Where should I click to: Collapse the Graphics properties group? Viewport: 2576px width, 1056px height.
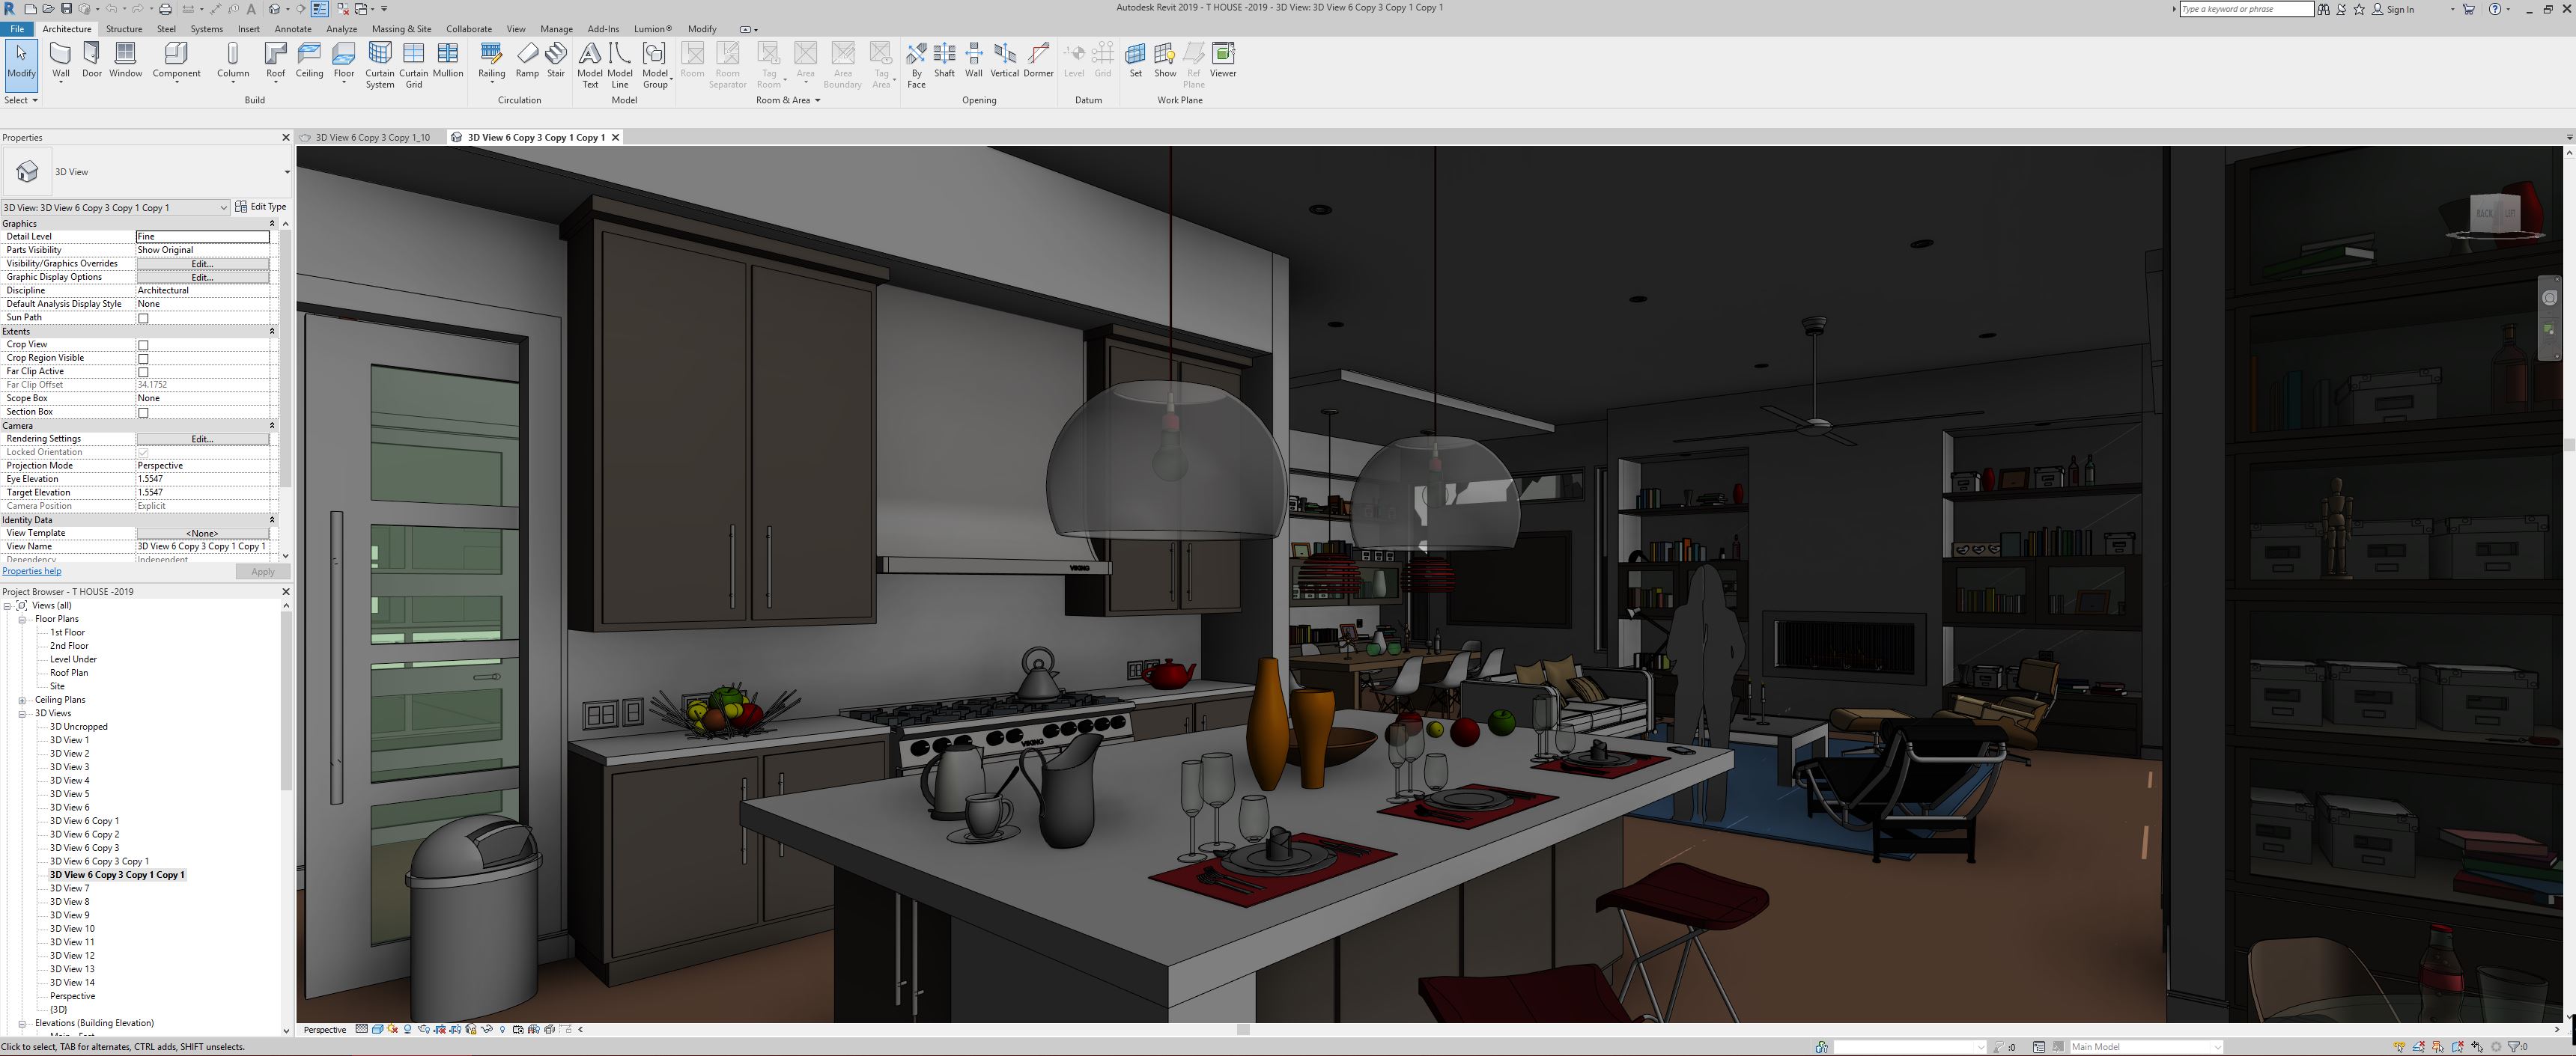[272, 223]
